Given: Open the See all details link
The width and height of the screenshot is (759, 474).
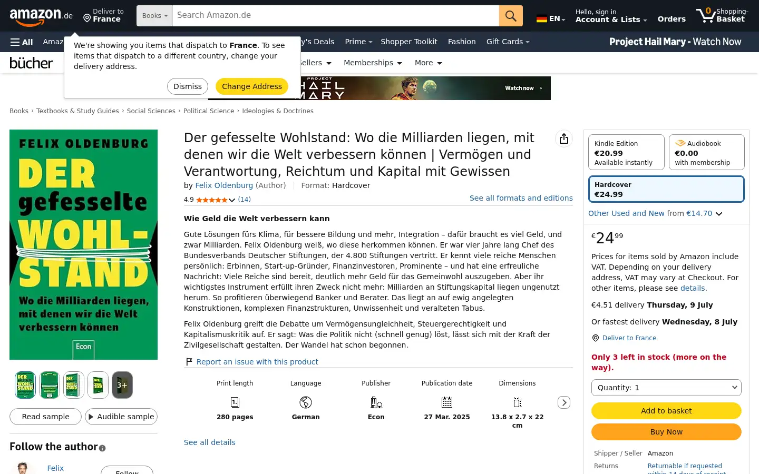Looking at the screenshot, I should (210, 442).
